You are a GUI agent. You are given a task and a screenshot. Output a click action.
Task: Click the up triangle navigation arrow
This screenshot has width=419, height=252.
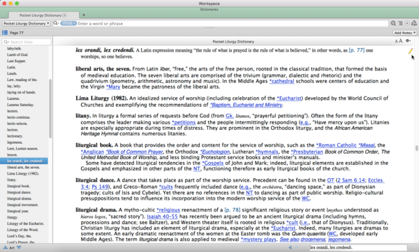(x=5, y=247)
